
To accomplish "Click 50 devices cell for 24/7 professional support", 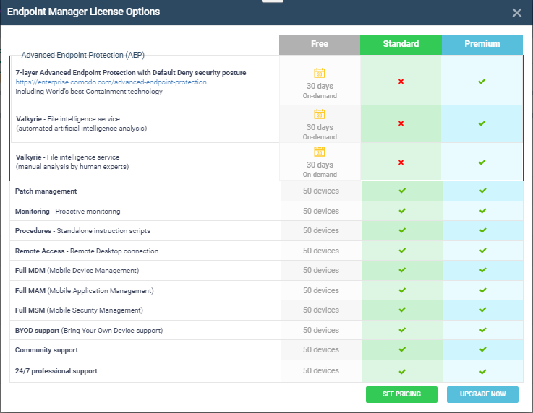I will coord(321,371).
